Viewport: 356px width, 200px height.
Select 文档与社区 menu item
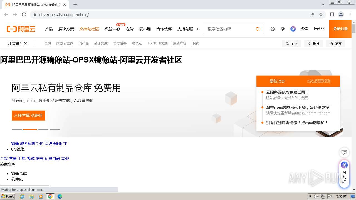[x=89, y=29]
